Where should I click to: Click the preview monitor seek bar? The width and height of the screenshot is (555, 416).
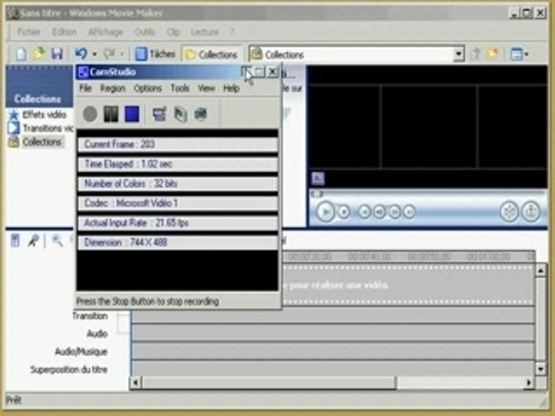(428, 194)
